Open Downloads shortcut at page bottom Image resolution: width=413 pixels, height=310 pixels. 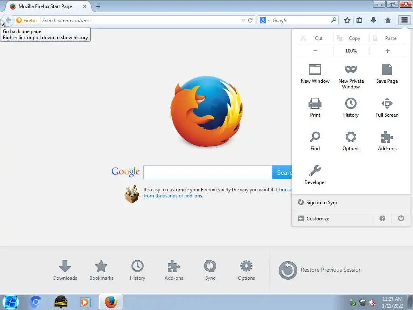pos(65,270)
